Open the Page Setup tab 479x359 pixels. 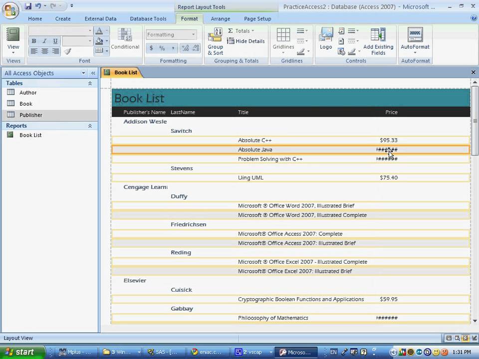coord(257,18)
